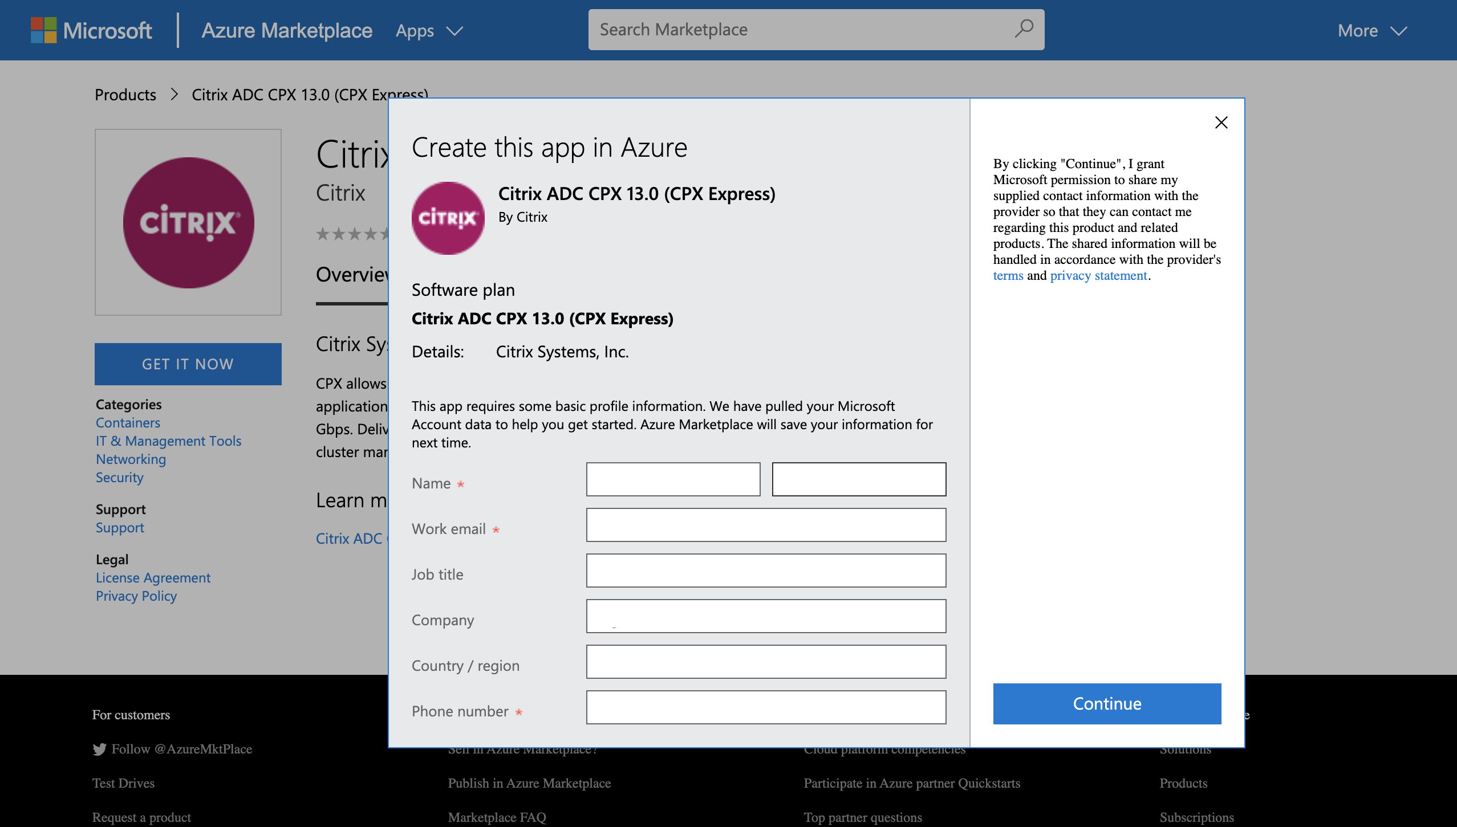
Task: Open the Support link
Action: click(x=120, y=528)
